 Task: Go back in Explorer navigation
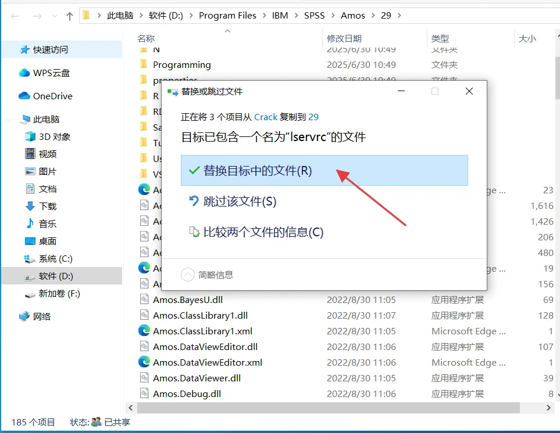[x=15, y=16]
